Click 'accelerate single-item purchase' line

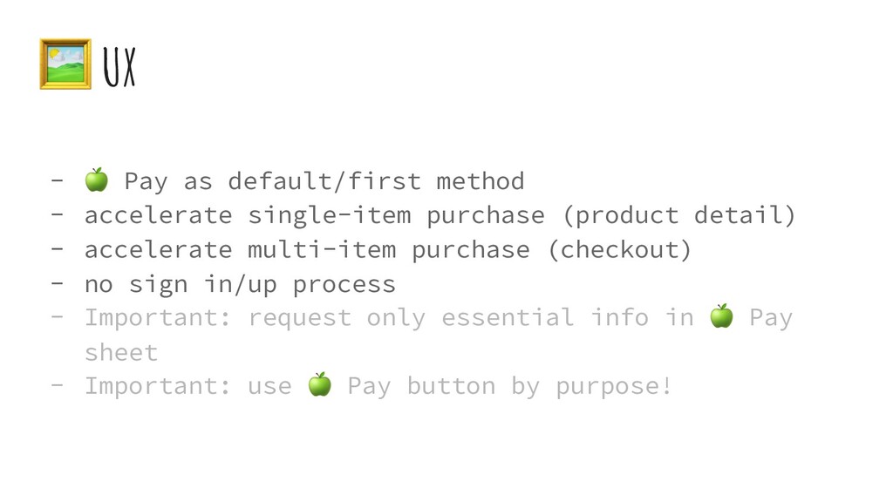[x=314, y=216]
